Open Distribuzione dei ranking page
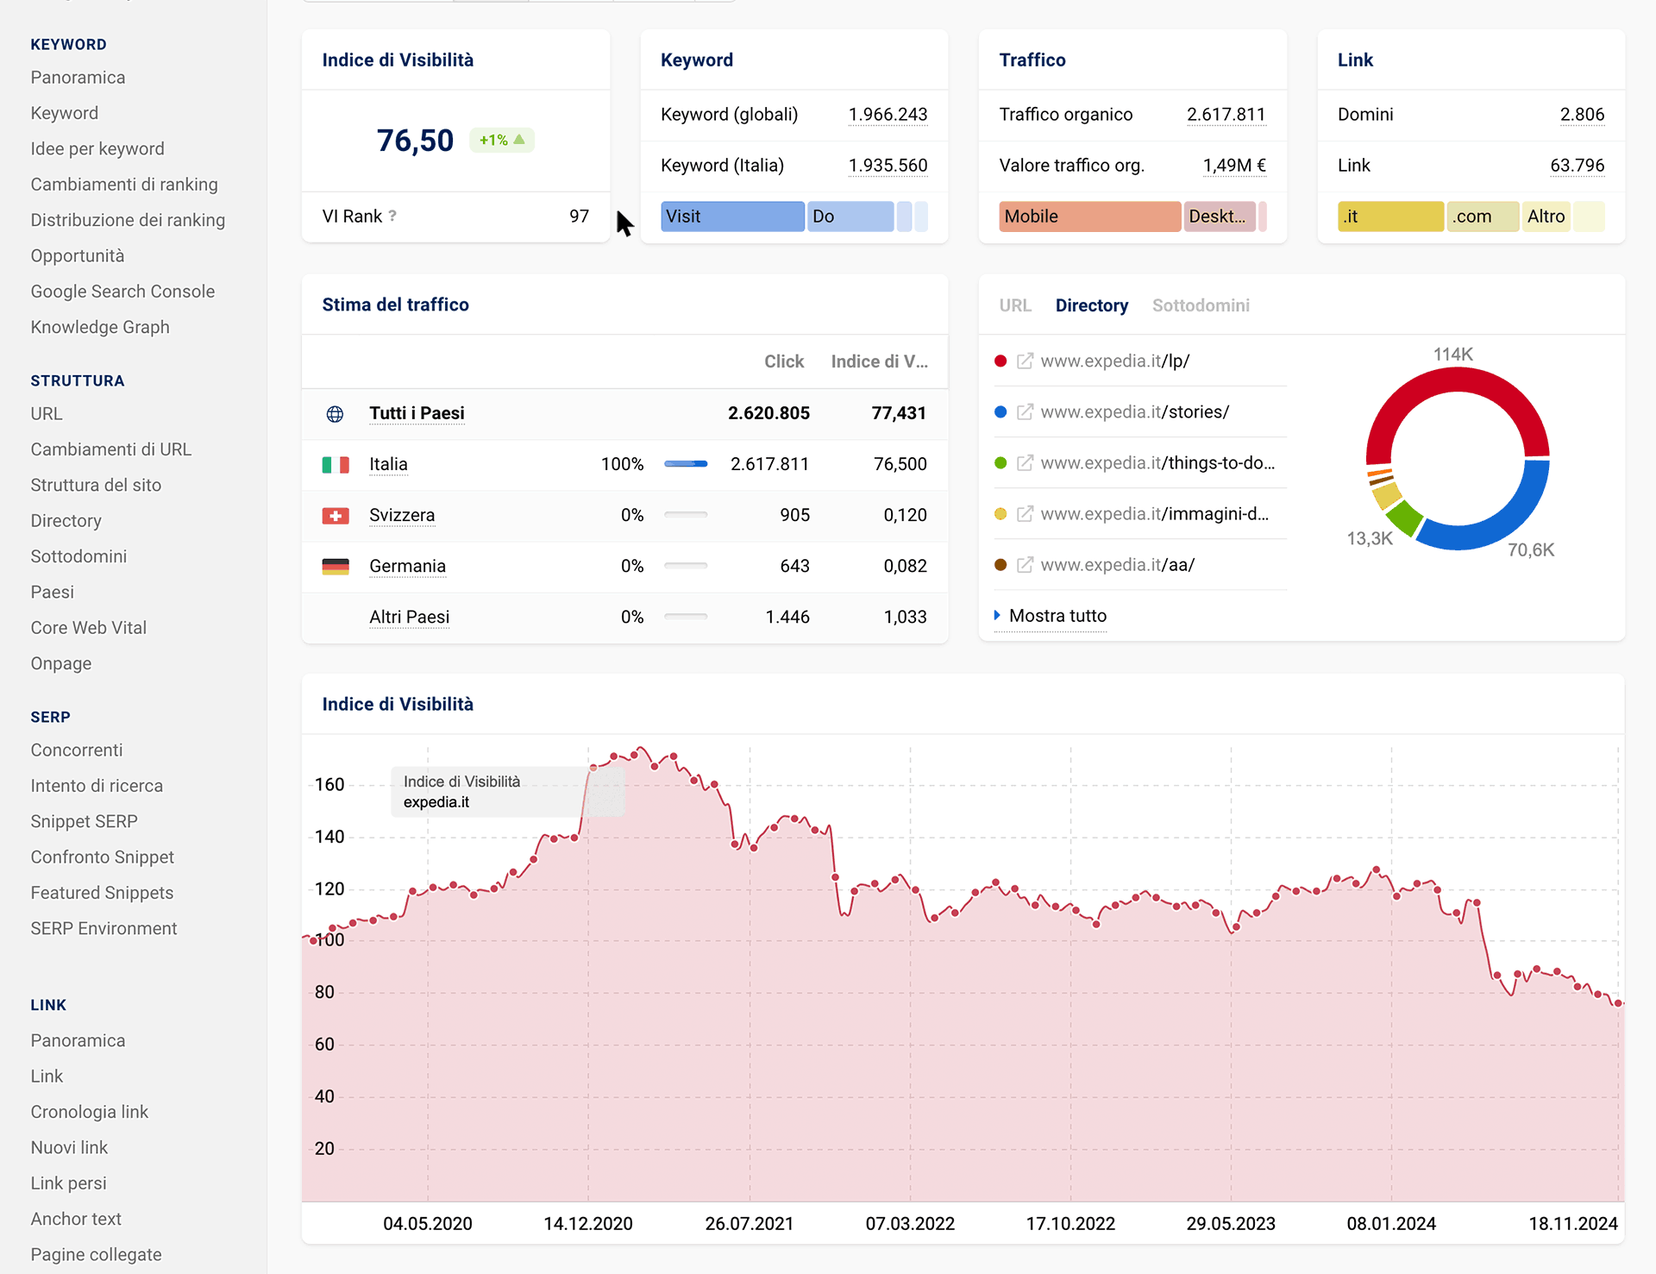Screen dimensions: 1656x1274 [128, 220]
